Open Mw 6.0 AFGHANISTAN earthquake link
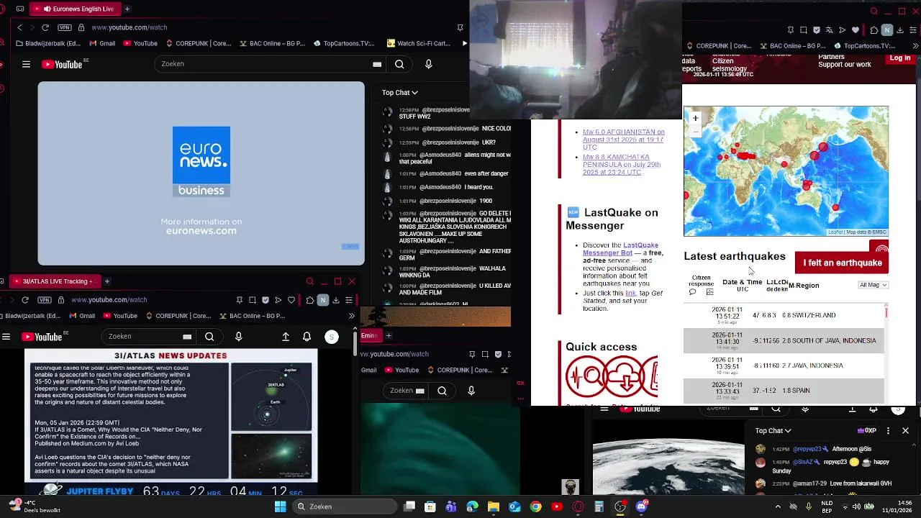This screenshot has width=921, height=518. point(623,140)
